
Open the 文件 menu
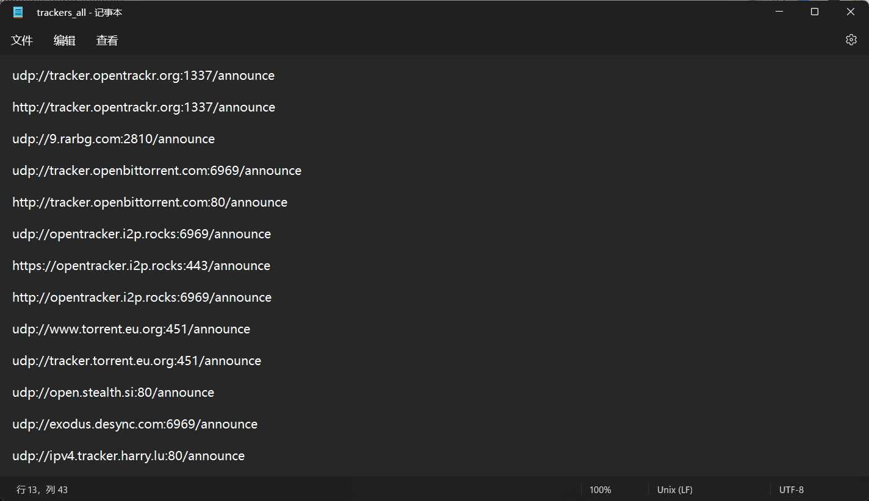pos(22,41)
